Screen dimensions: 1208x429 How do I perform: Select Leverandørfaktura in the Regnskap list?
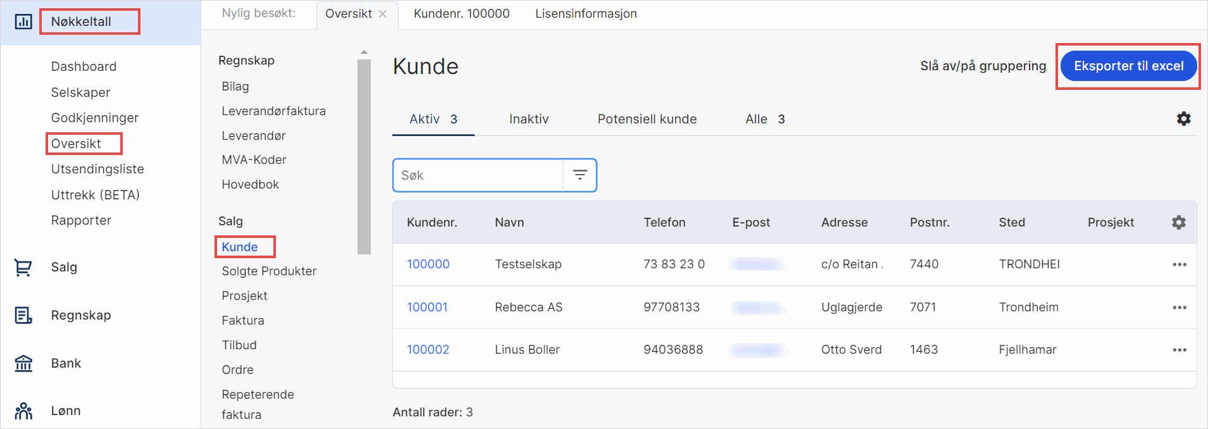coord(273,111)
